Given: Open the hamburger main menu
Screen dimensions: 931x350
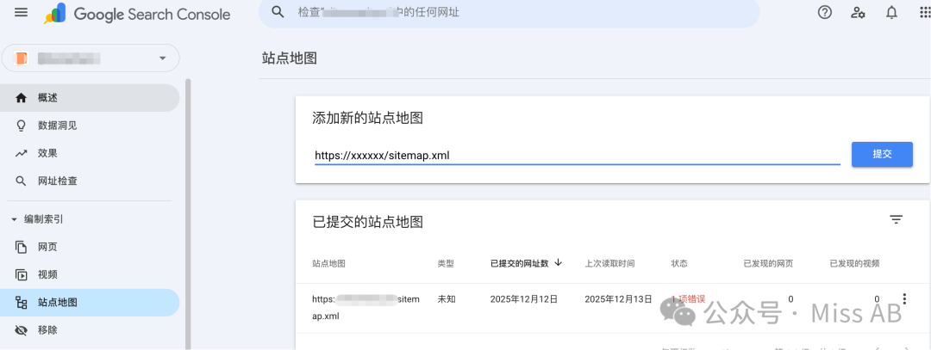Looking at the screenshot, I should tap(22, 13).
